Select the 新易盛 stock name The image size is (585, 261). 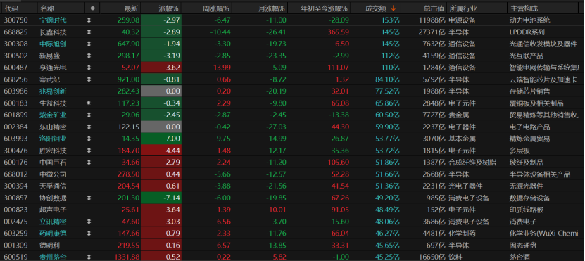[49, 56]
